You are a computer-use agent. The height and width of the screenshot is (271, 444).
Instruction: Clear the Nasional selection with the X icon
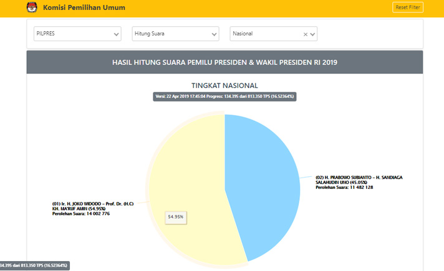(306, 34)
